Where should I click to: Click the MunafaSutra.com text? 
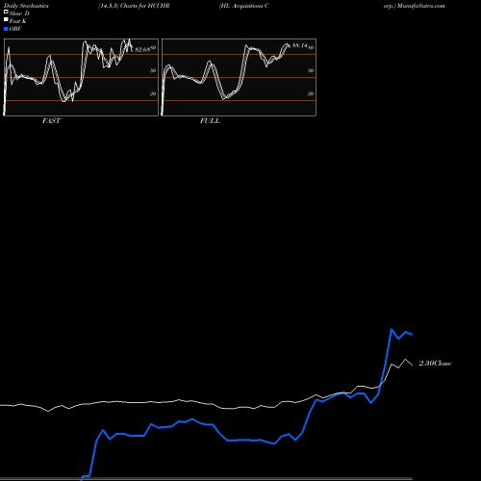420,6
